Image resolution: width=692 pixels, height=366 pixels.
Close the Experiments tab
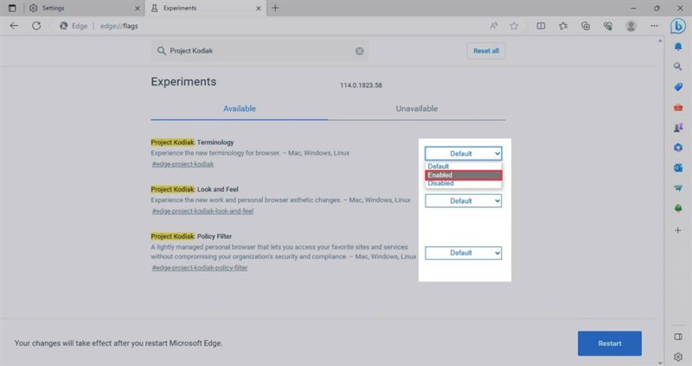(259, 9)
